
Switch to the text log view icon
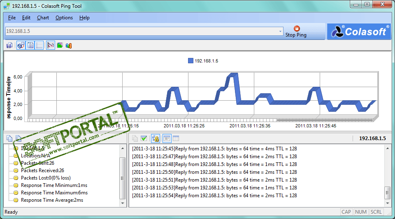[167, 138]
